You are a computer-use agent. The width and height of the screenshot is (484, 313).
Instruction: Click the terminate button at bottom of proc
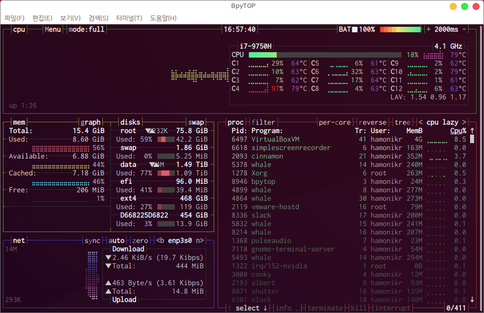pyautogui.click(x=325, y=308)
